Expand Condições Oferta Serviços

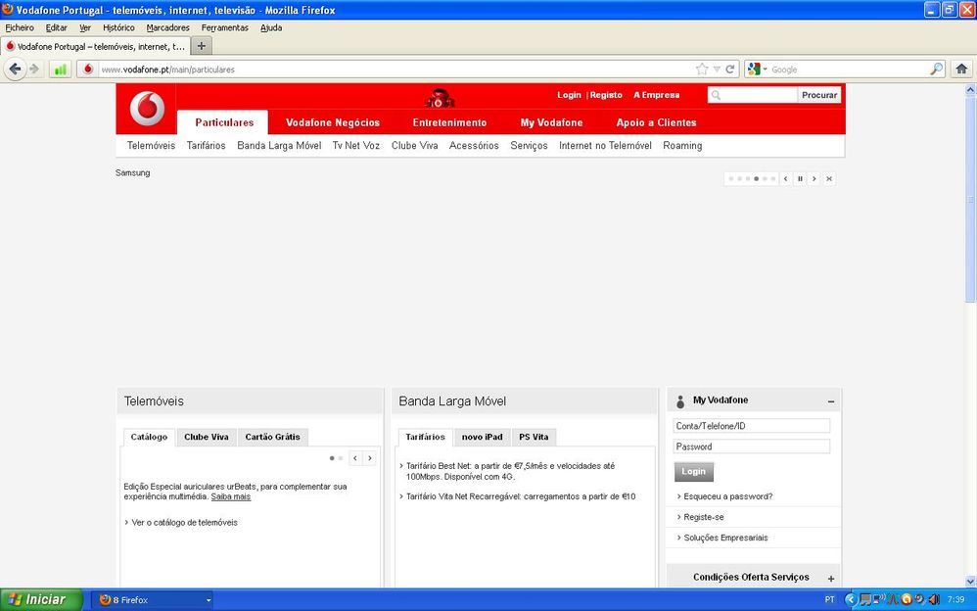pyautogui.click(x=829, y=577)
